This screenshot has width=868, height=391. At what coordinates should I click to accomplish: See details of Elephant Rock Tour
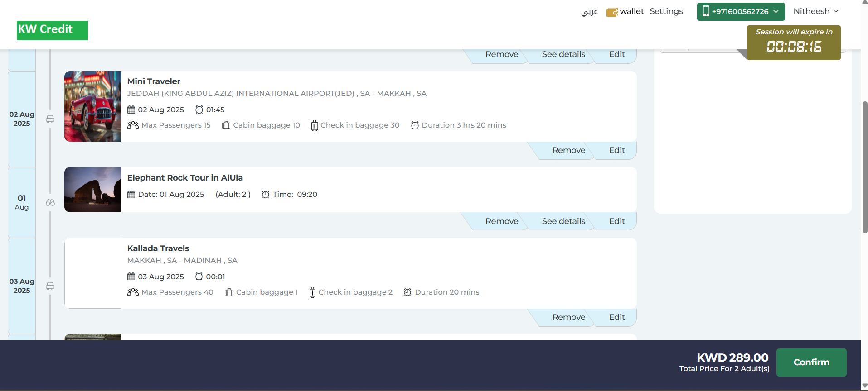click(x=563, y=221)
